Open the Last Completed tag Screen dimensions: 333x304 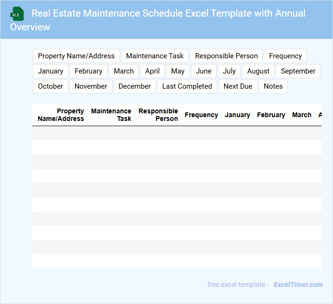click(187, 86)
